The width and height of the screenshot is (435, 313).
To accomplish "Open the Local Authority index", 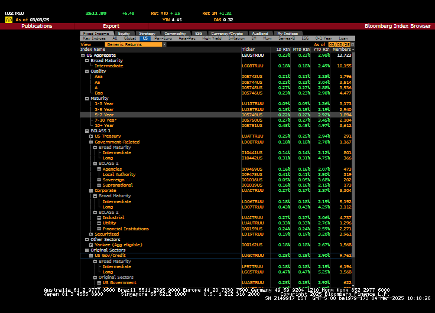I will click(119, 174).
